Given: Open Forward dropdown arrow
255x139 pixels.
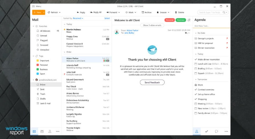Looking at the screenshot, I should point(119,13).
